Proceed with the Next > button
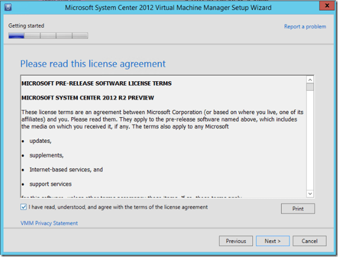 (x=273, y=241)
